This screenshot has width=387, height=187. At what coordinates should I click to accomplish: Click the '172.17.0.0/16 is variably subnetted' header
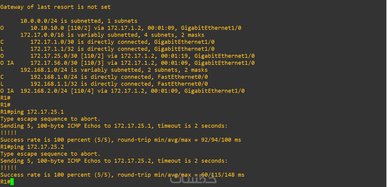pyautogui.click(x=112, y=35)
